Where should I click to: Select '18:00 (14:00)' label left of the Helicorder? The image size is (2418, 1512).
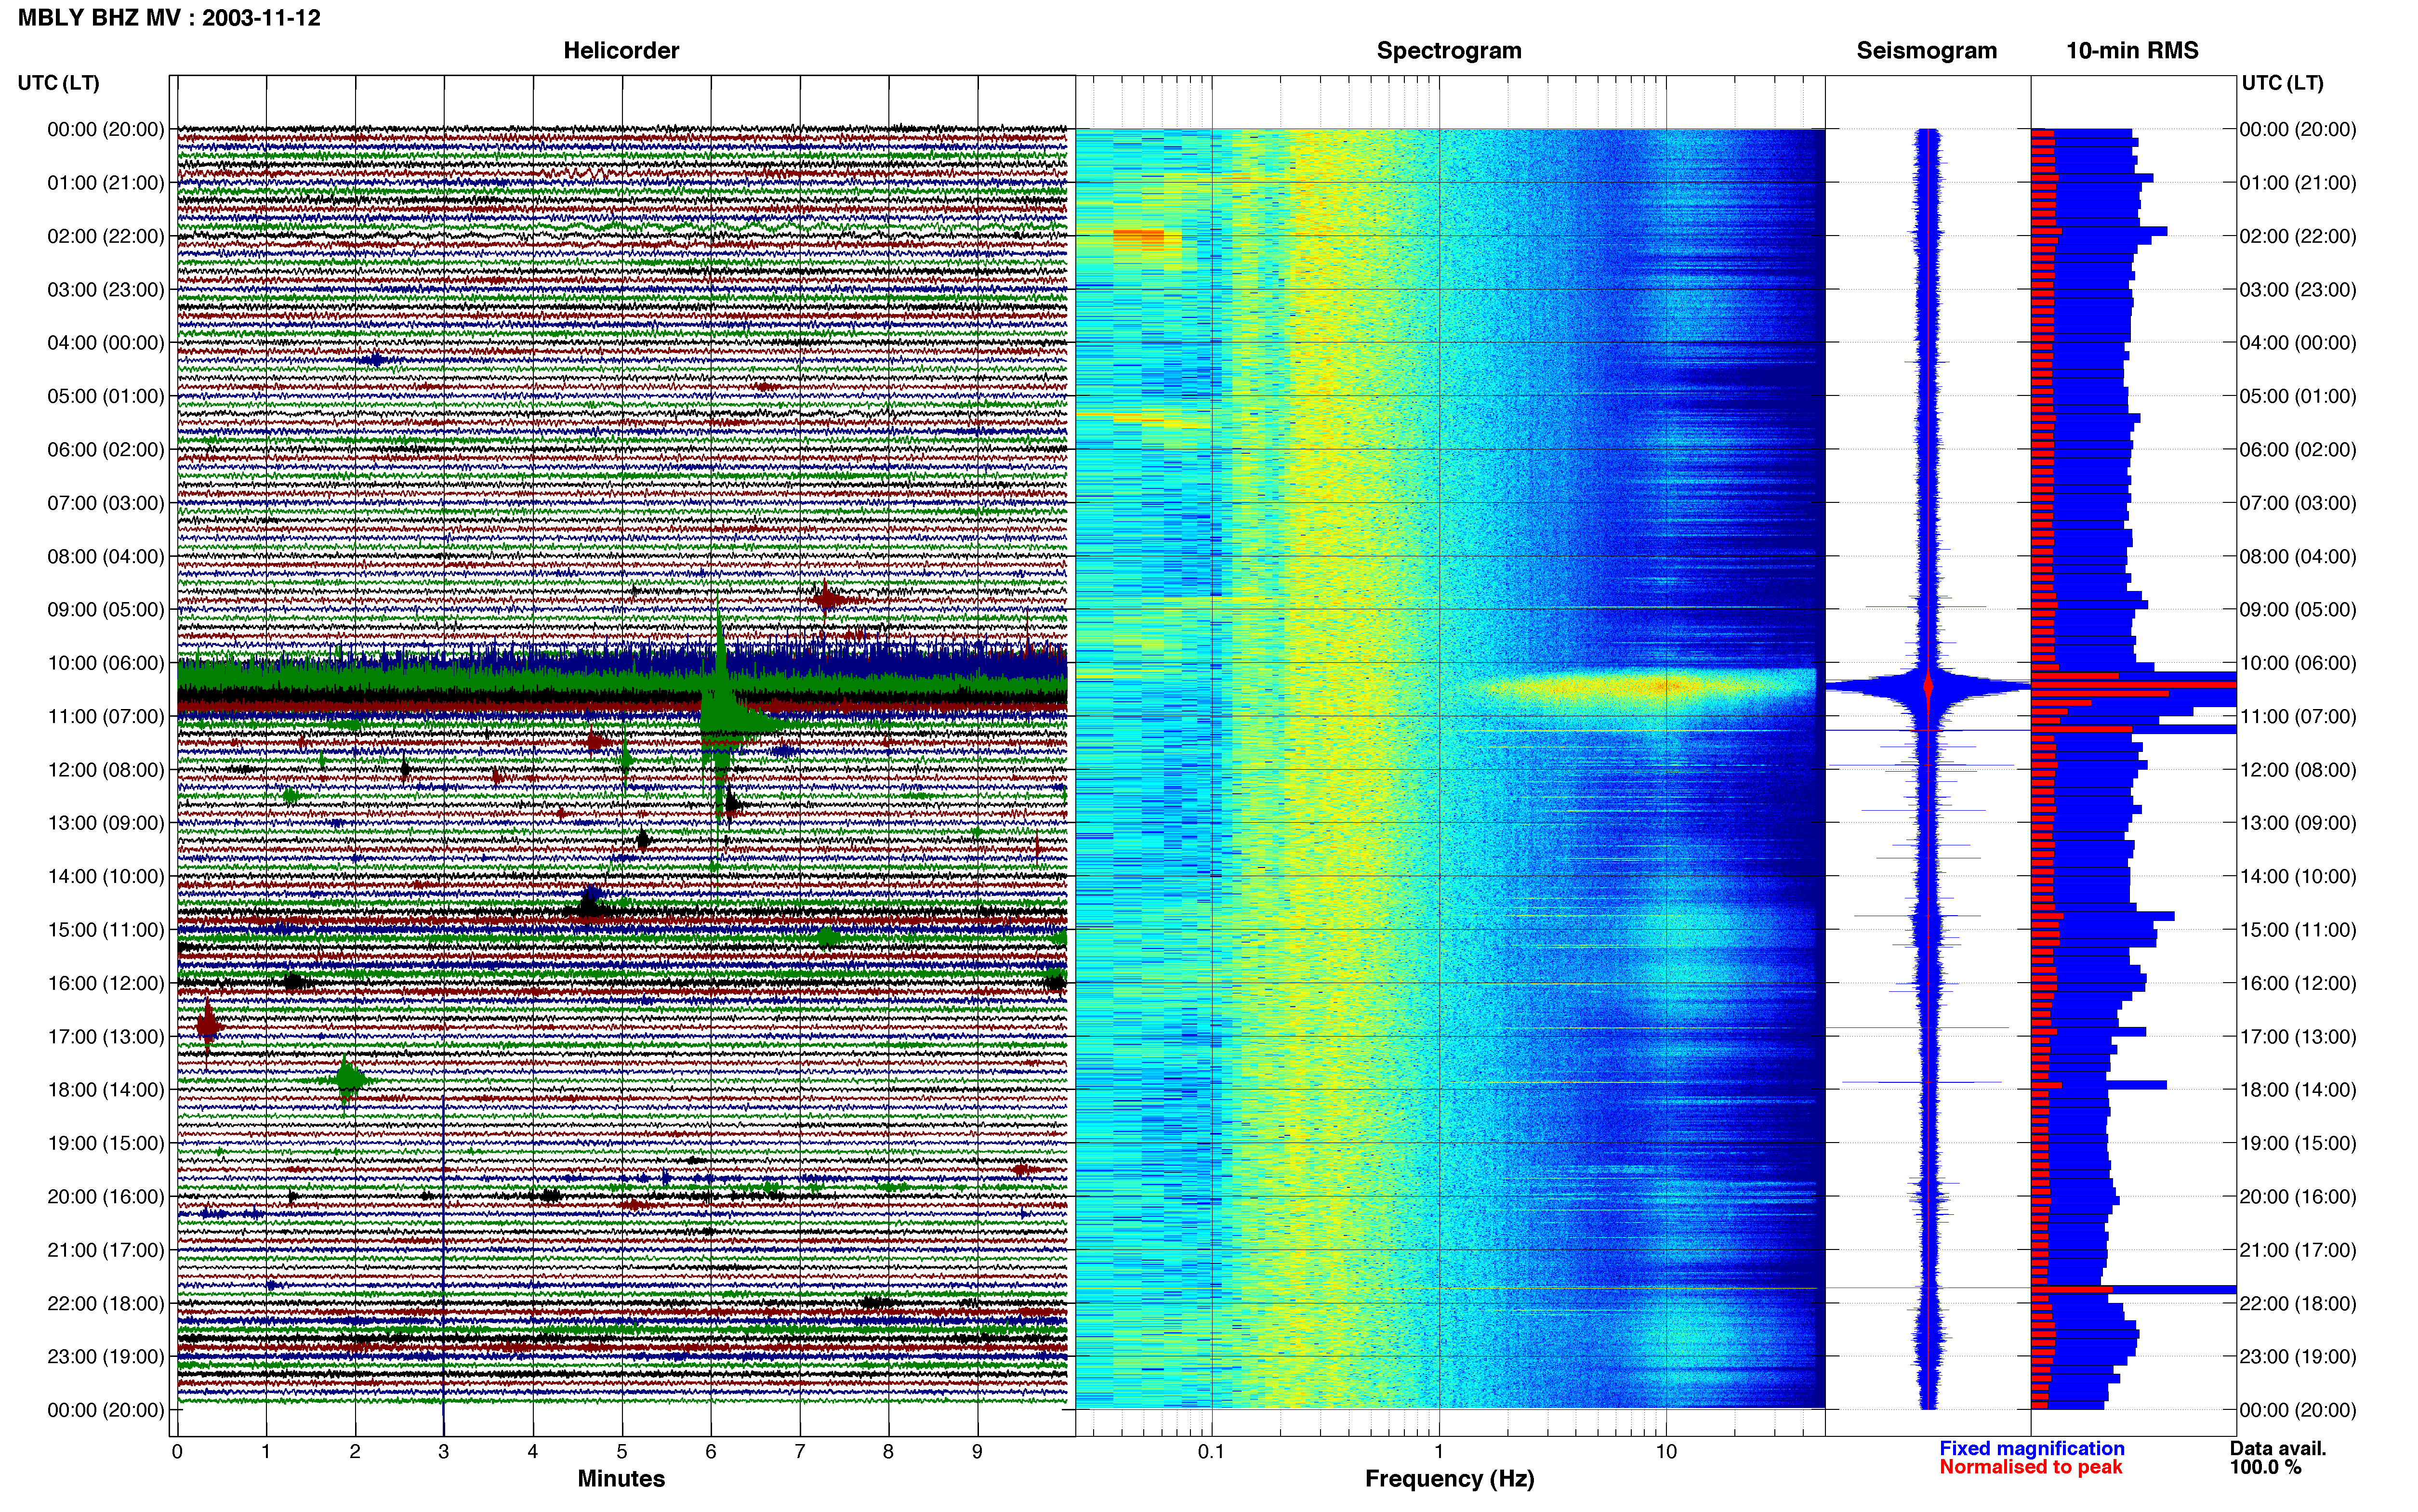pyautogui.click(x=105, y=1090)
